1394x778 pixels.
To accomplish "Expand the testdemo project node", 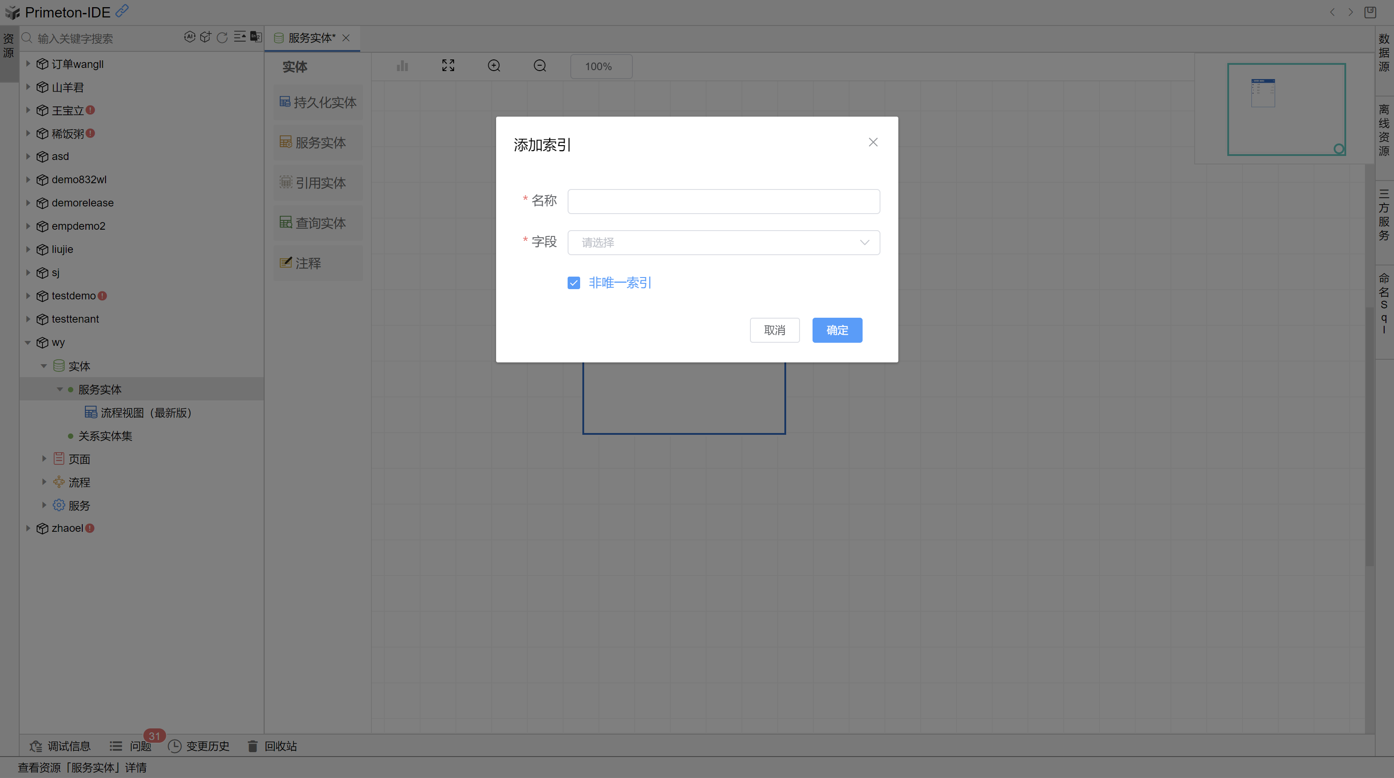I will pyautogui.click(x=28, y=296).
